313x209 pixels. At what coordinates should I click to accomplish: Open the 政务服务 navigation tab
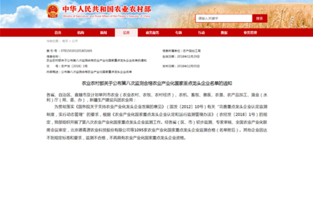pos(153,33)
